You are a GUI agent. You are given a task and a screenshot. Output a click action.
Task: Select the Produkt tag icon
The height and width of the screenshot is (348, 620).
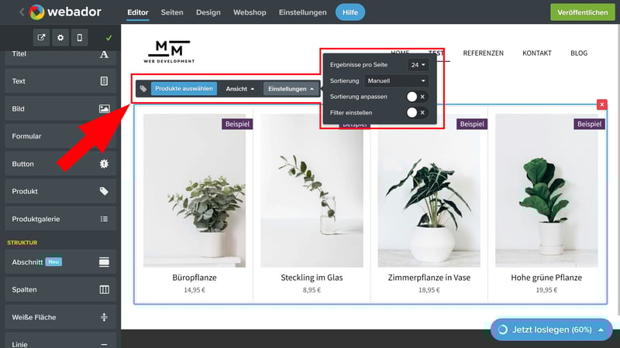[x=104, y=191]
